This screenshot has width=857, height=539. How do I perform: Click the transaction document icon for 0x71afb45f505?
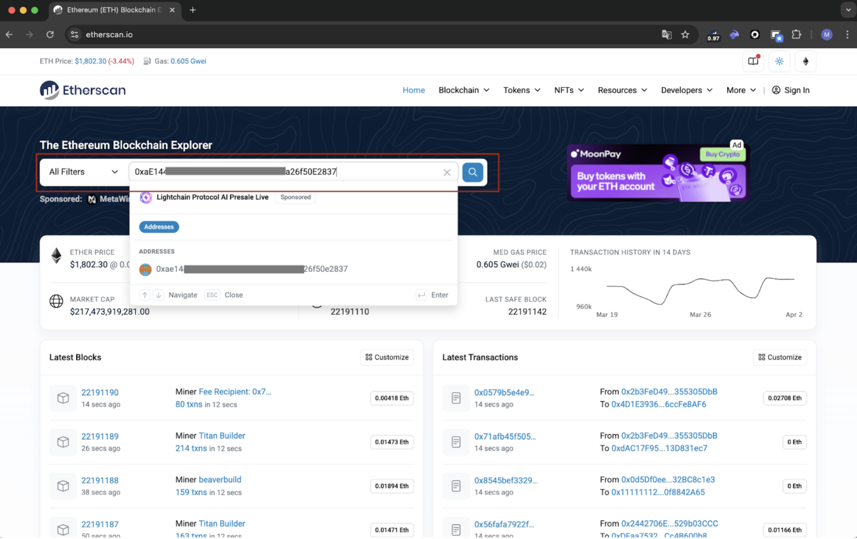click(x=456, y=442)
